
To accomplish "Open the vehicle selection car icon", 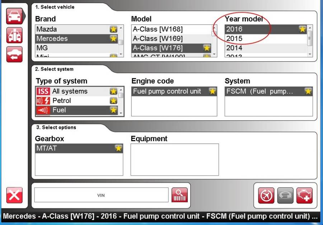I will pos(14,16).
